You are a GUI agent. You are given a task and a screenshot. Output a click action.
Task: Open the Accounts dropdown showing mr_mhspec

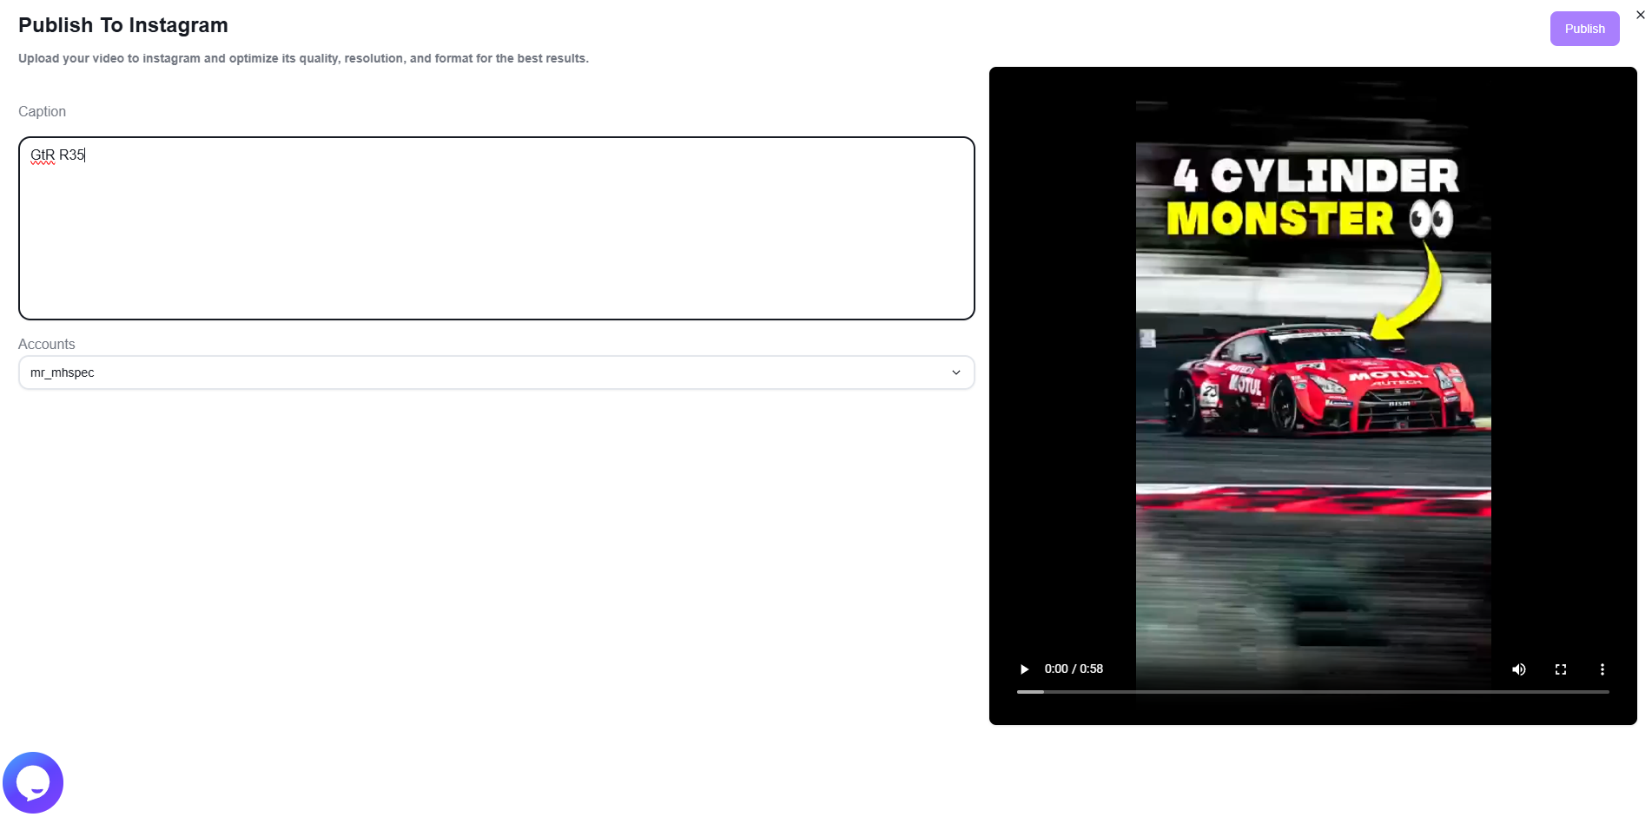(x=497, y=372)
